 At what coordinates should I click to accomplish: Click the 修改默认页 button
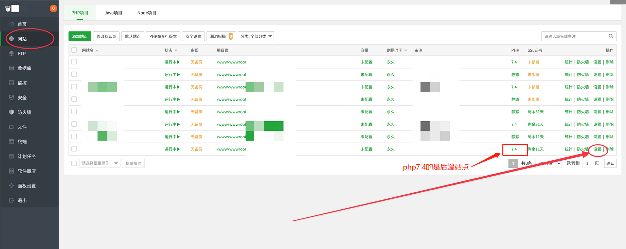pos(106,36)
